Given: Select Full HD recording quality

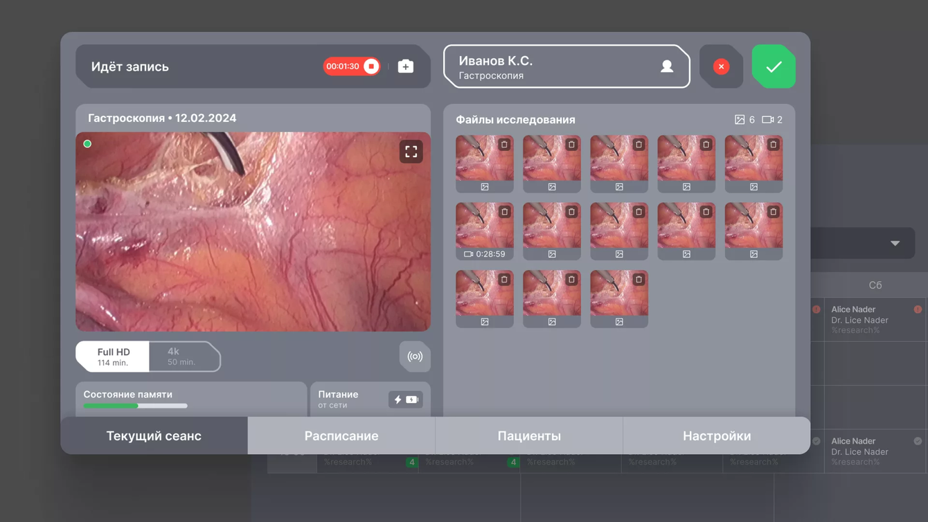Looking at the screenshot, I should [113, 357].
